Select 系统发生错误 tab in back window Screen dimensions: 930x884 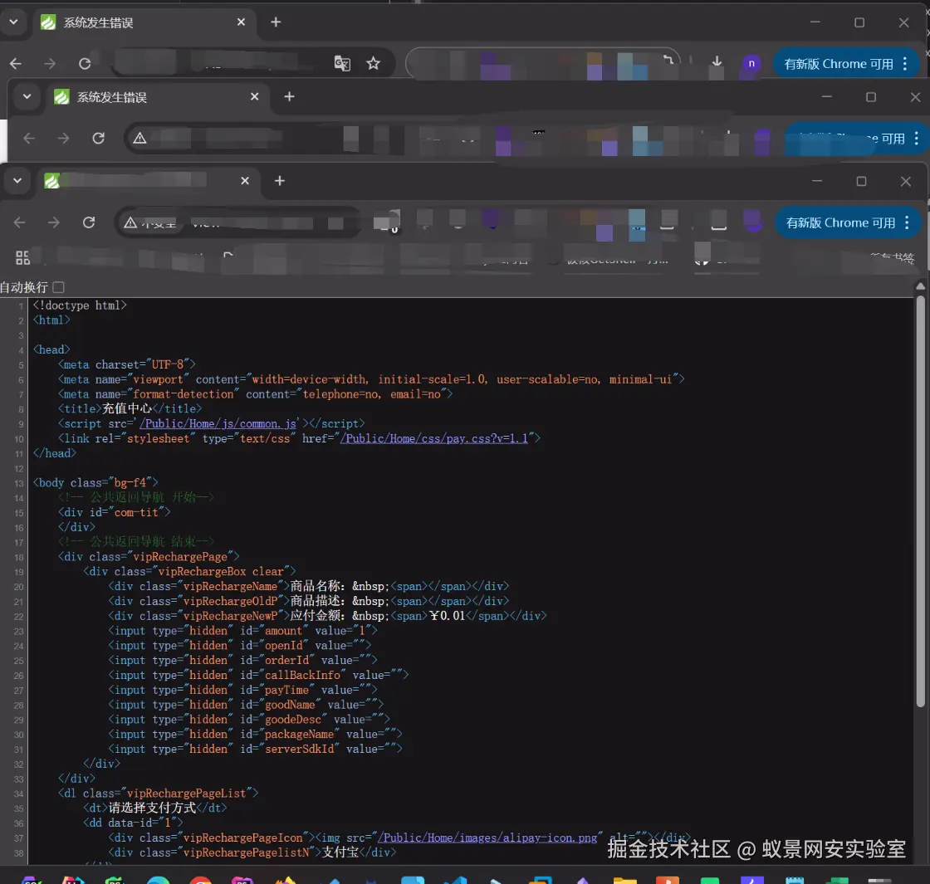point(144,22)
